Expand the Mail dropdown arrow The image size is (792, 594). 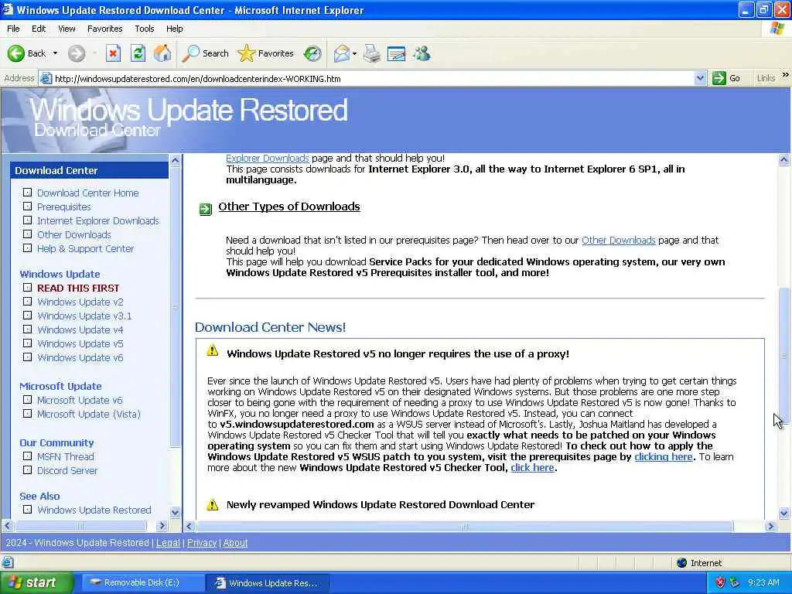(354, 53)
